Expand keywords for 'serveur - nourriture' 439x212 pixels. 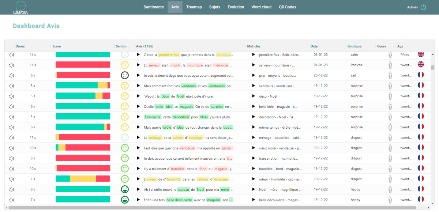pos(253,65)
